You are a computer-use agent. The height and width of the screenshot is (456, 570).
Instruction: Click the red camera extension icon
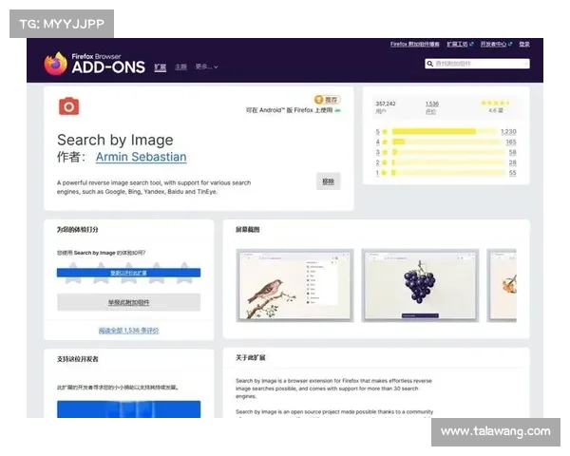pos(68,105)
